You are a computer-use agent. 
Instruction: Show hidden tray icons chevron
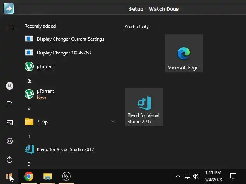[x=178, y=176]
